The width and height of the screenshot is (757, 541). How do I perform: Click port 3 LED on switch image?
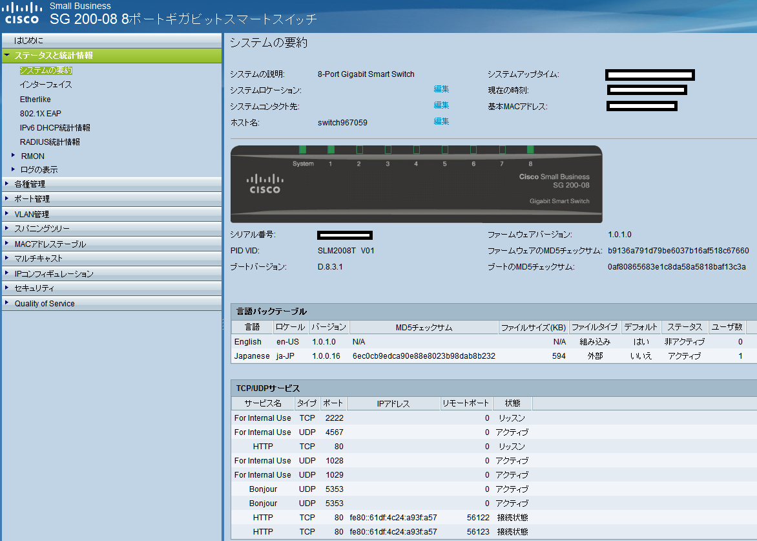pos(388,150)
